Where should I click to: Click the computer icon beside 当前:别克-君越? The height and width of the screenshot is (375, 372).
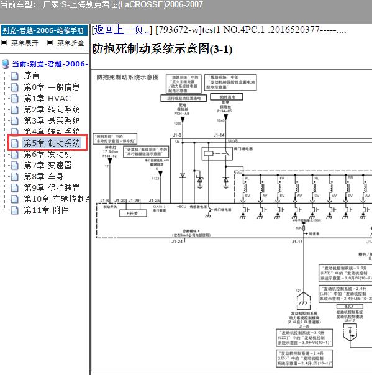5,64
